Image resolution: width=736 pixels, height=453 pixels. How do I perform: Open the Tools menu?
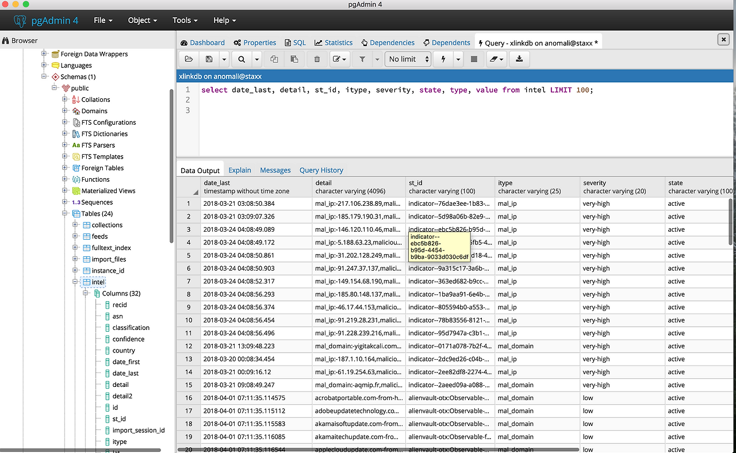coord(185,20)
